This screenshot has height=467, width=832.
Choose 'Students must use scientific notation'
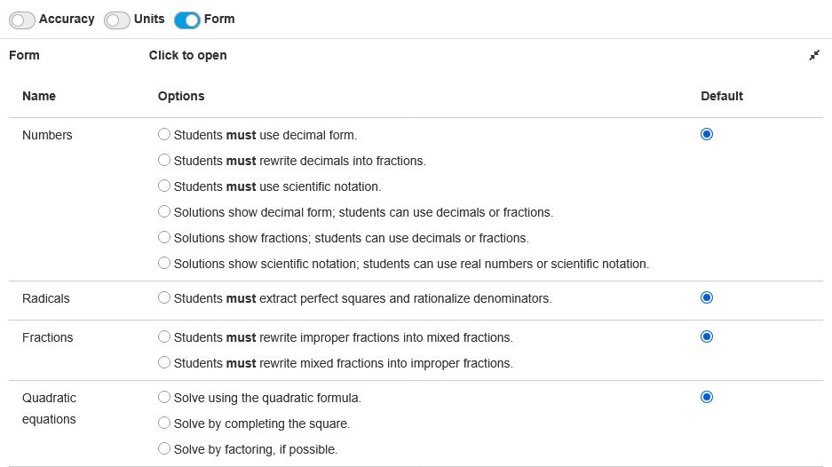(163, 186)
